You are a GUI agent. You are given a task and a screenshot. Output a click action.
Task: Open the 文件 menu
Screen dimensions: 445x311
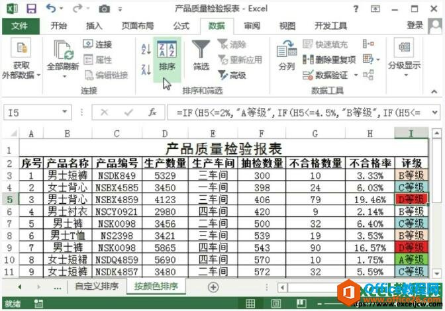pyautogui.click(x=20, y=26)
